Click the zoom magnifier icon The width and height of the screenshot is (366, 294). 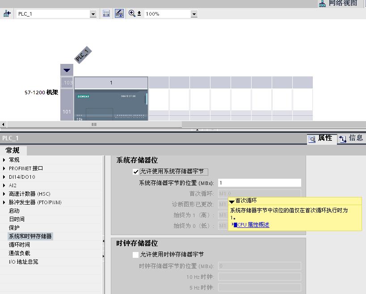[132, 13]
